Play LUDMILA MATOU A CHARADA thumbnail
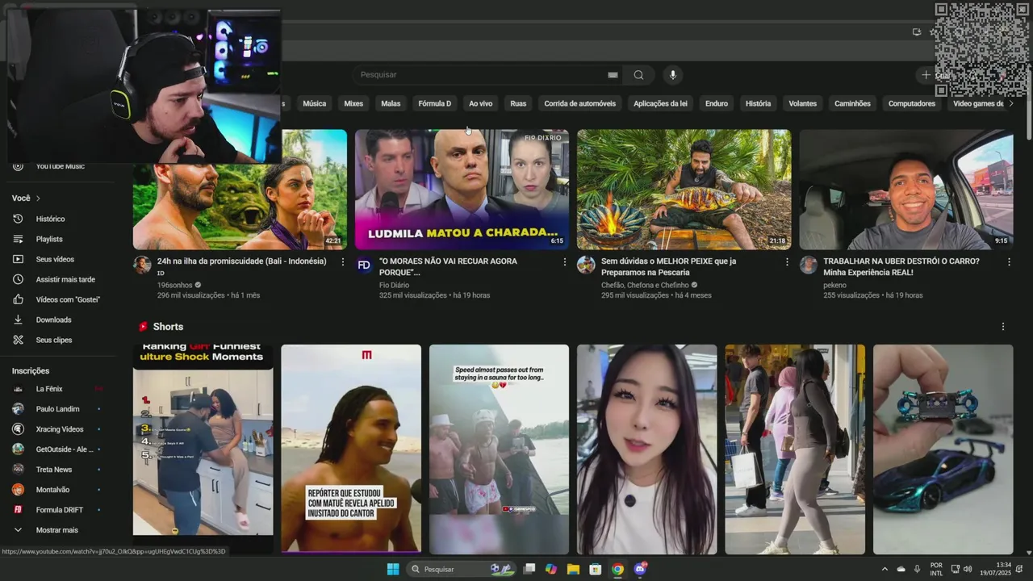 [462, 190]
